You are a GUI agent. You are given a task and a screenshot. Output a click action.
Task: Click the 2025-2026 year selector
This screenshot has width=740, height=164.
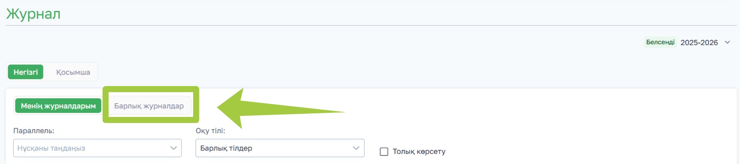point(699,43)
